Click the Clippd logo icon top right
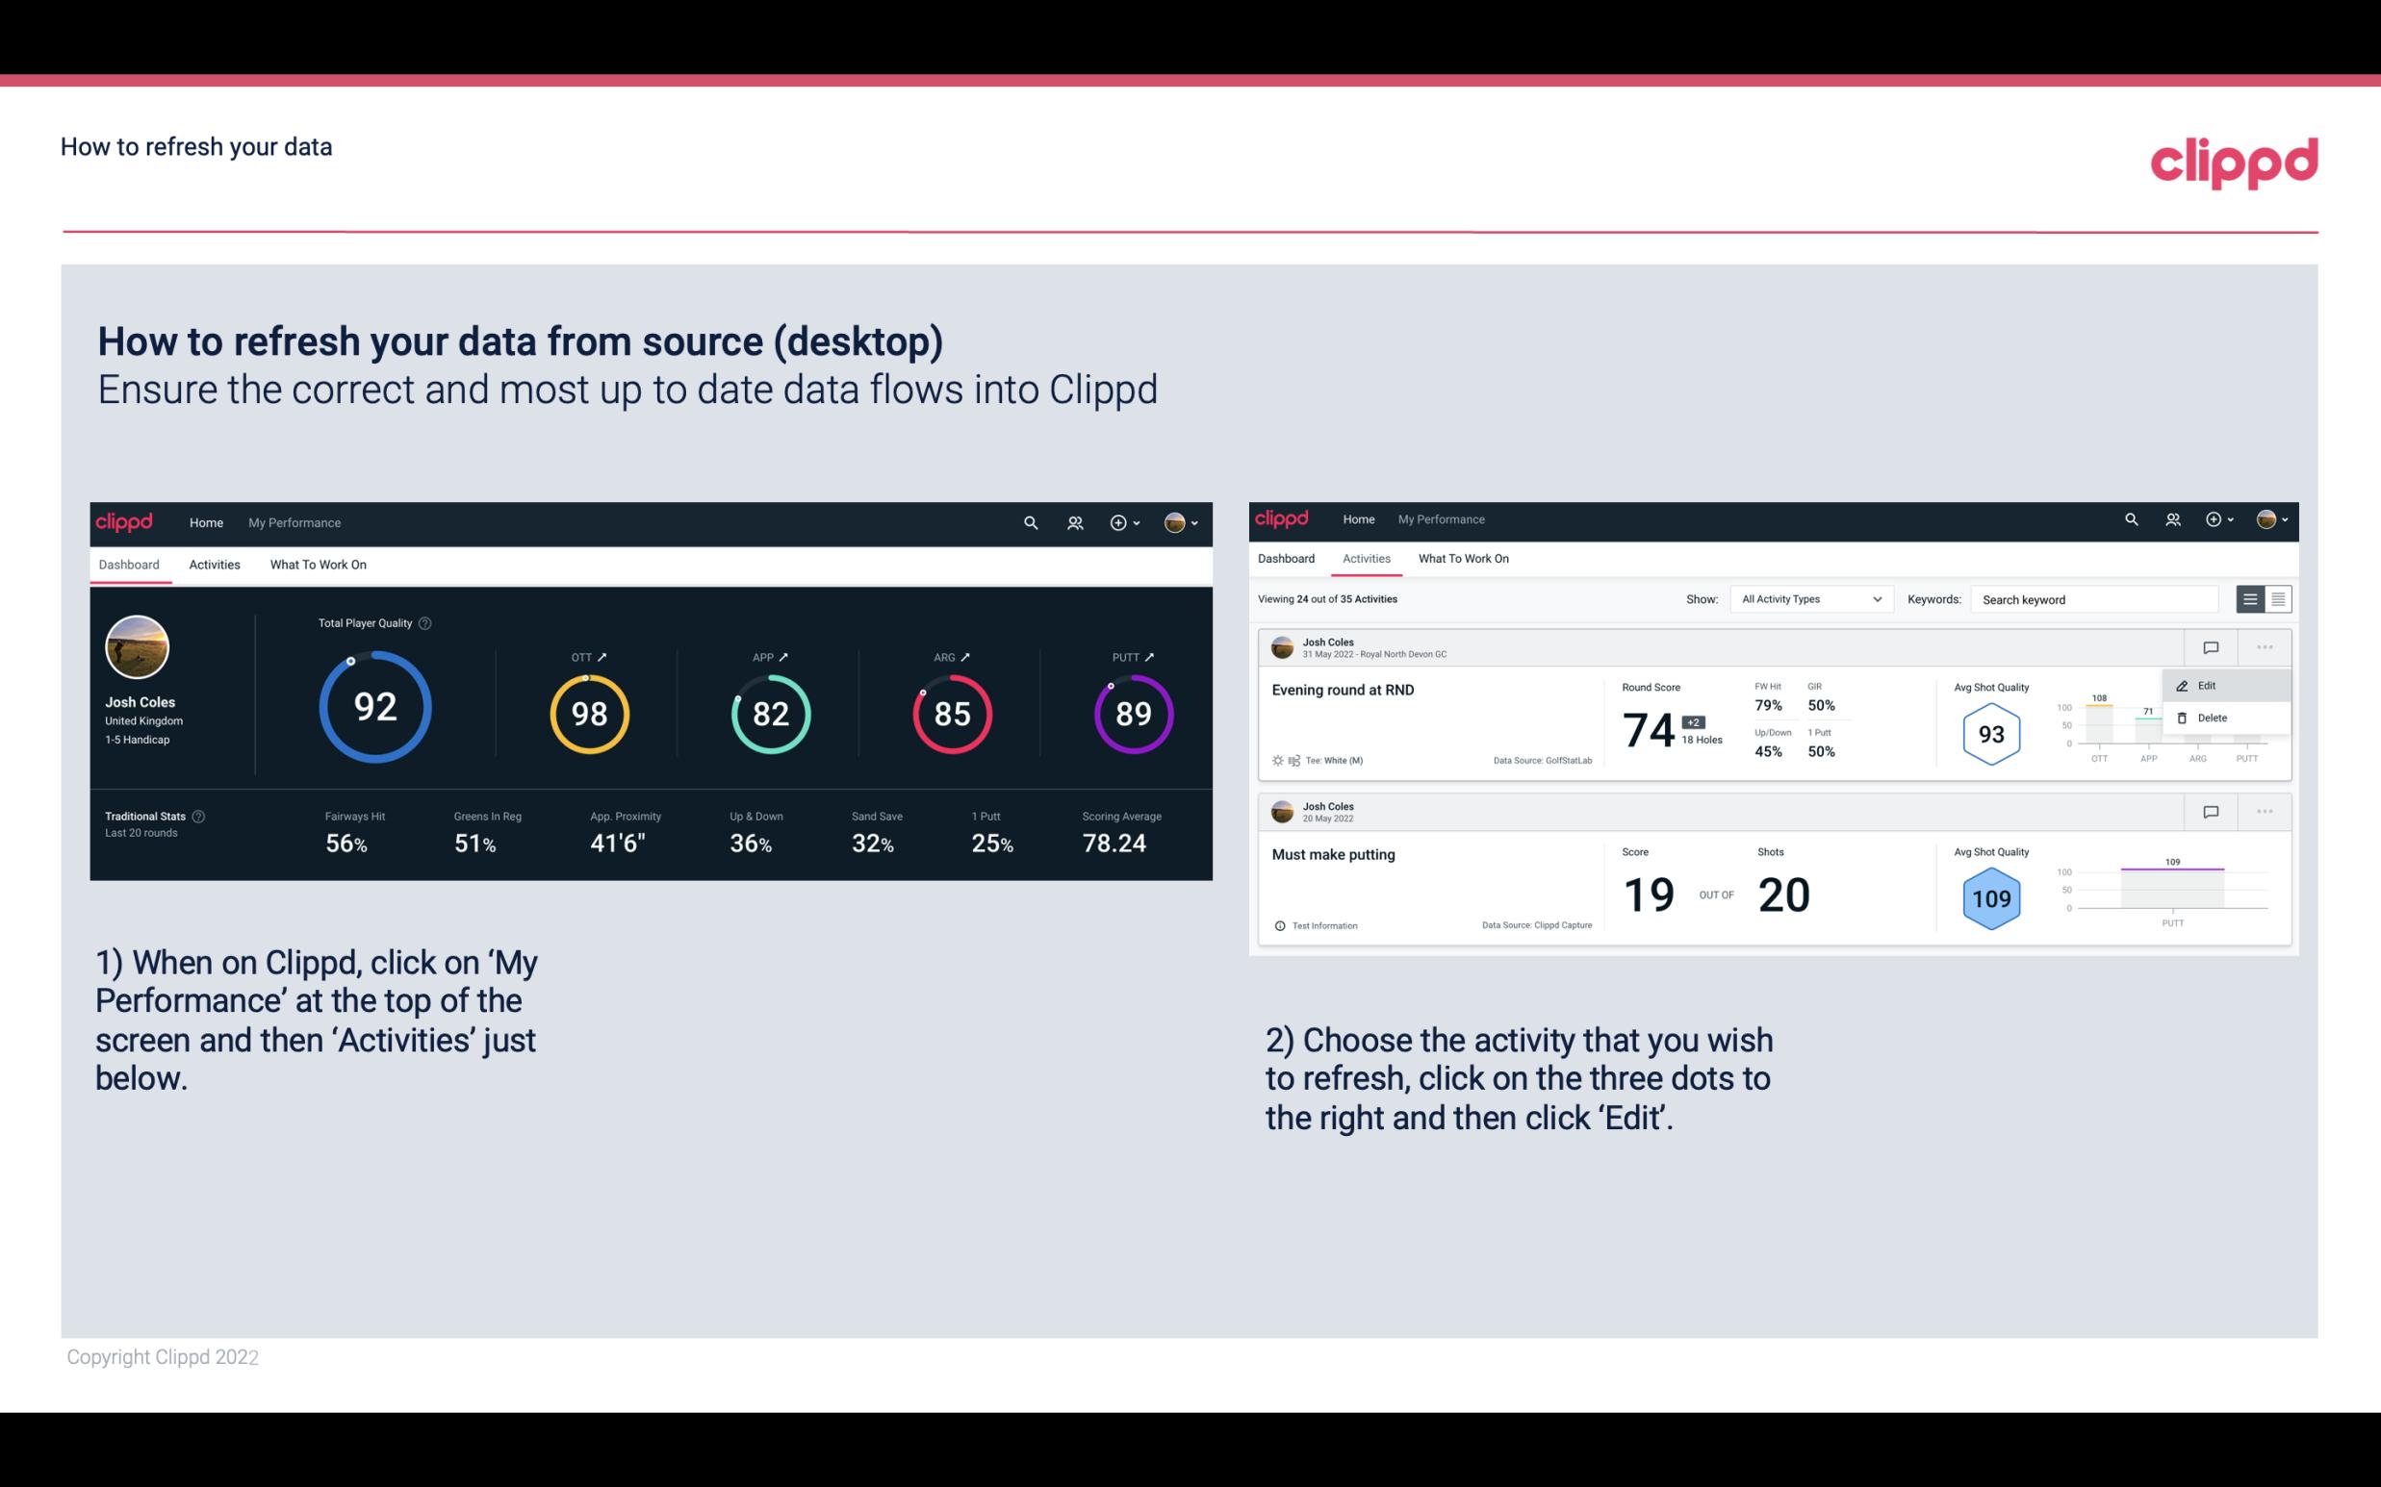Viewport: 2381px width, 1487px height. coord(2234,161)
